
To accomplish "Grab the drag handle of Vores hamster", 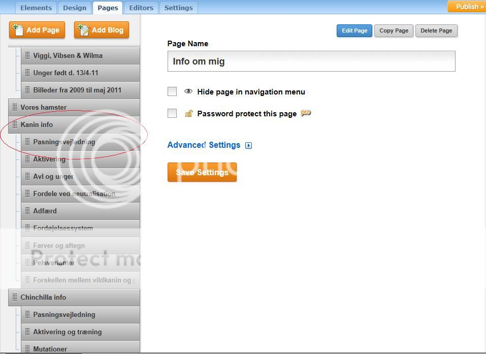I will coord(15,108).
